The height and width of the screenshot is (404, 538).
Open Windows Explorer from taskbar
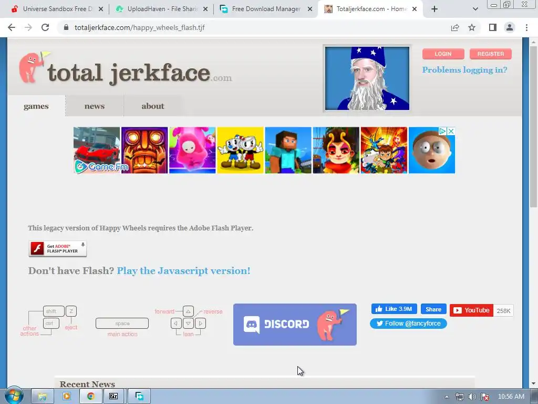point(43,396)
